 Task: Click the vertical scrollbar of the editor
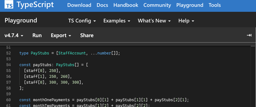click(253, 76)
